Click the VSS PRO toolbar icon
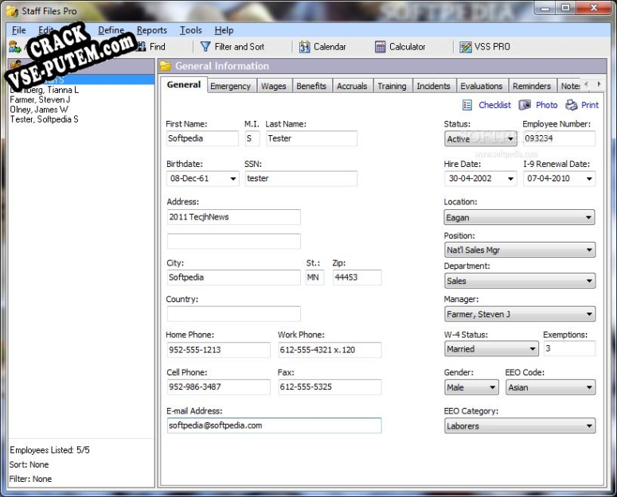Image resolution: width=617 pixels, height=497 pixels. point(466,47)
